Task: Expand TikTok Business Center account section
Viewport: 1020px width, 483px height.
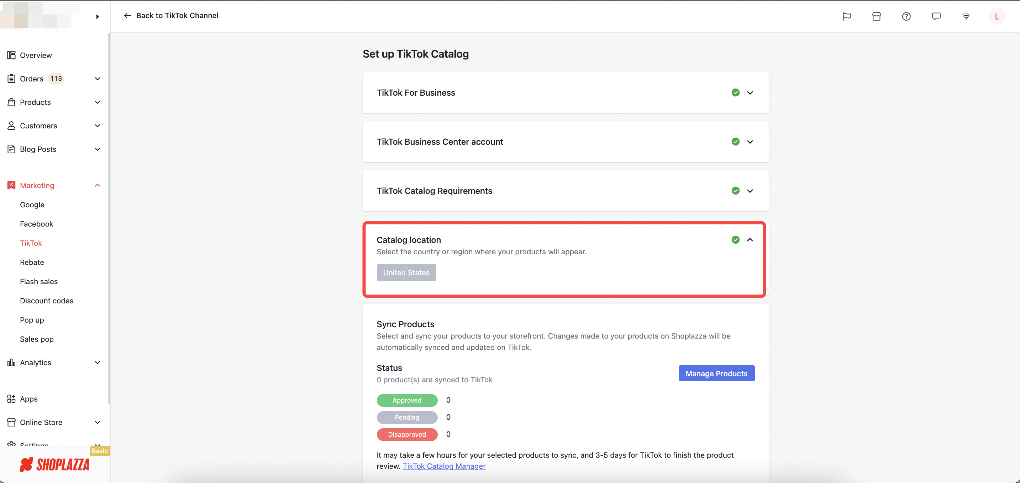Action: [x=750, y=142]
